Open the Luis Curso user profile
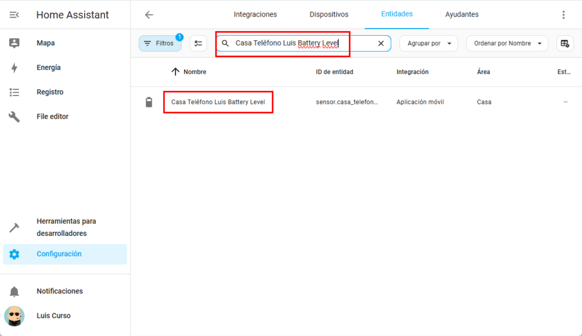582x336 pixels. coord(53,316)
